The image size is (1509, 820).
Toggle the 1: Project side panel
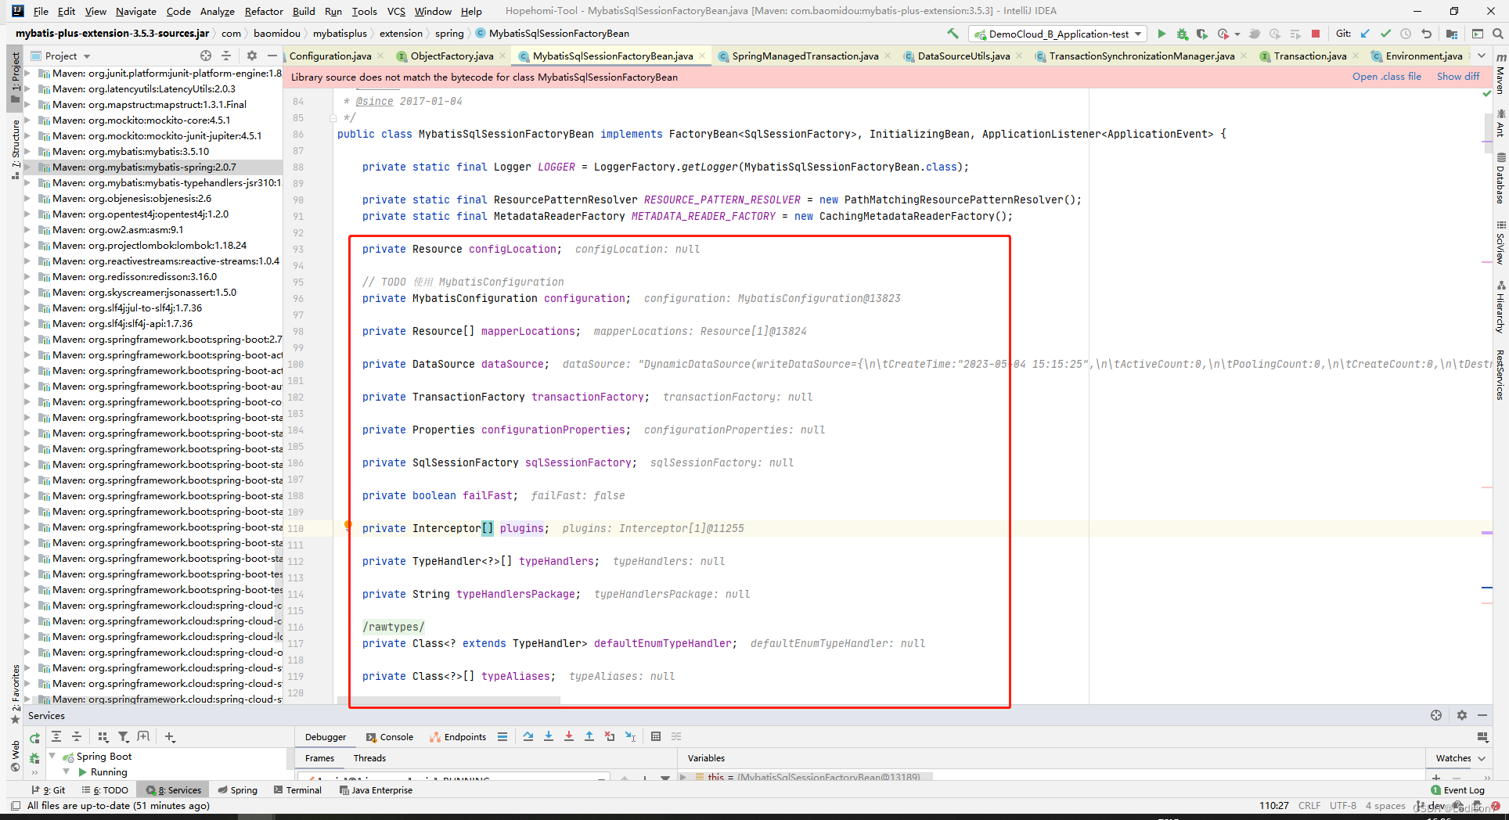point(15,78)
